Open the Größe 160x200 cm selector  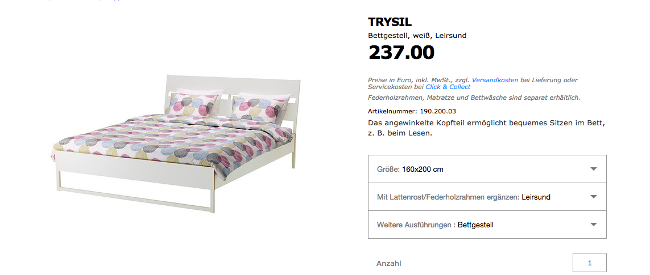pyautogui.click(x=487, y=169)
